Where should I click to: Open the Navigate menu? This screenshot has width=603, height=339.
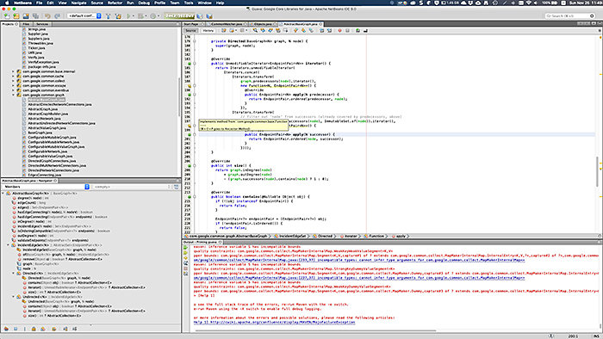(79, 3)
